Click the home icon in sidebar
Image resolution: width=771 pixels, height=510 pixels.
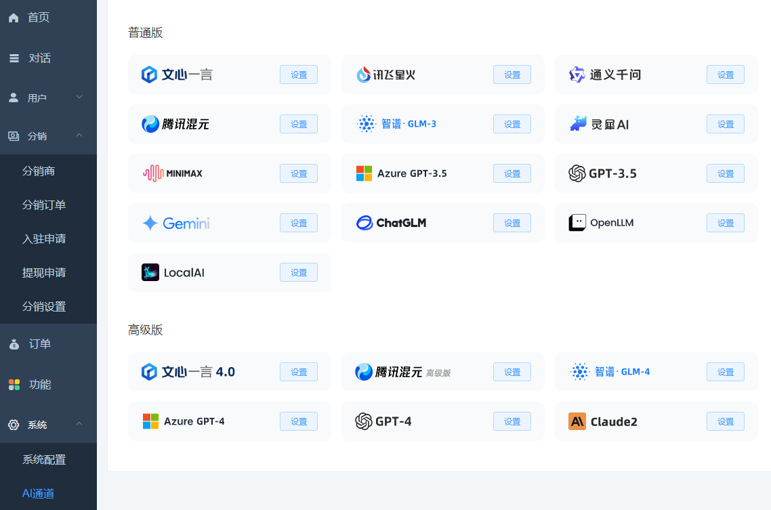[14, 18]
